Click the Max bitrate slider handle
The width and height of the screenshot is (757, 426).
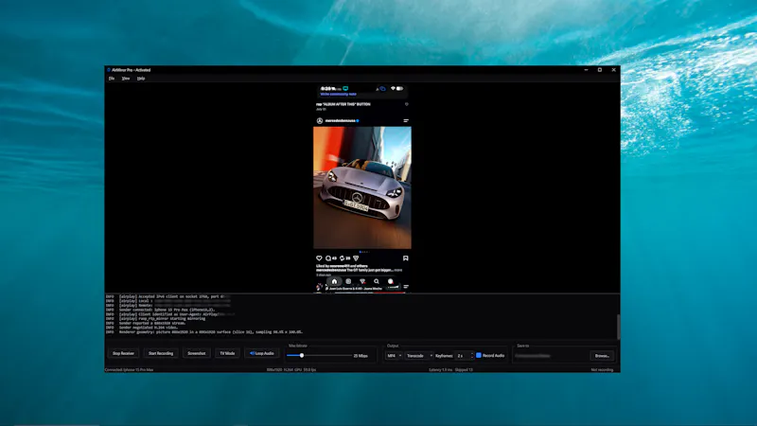pyautogui.click(x=302, y=356)
